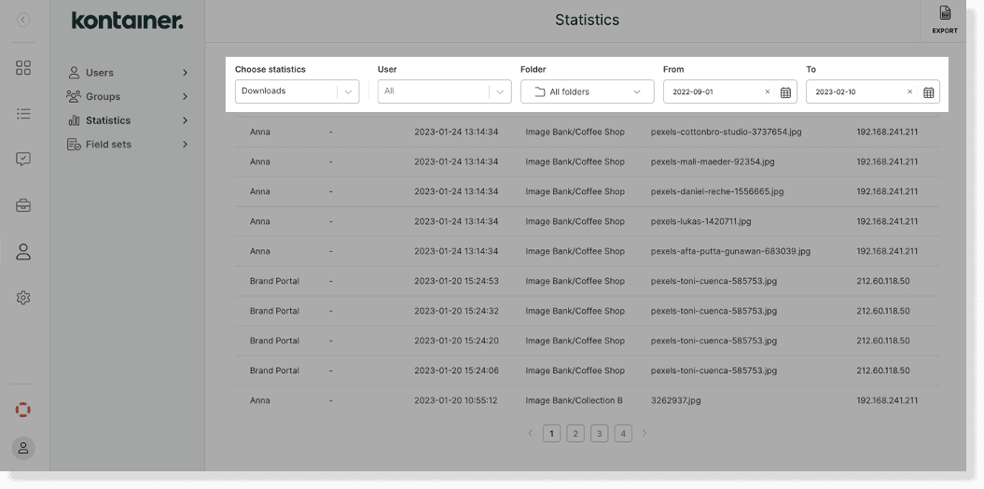The height and width of the screenshot is (489, 984).
Task: Open the From date calendar picker
Action: coord(785,92)
